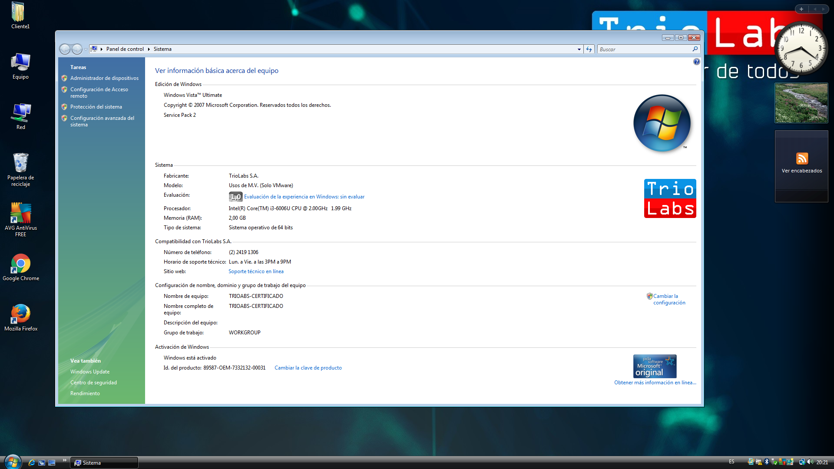Click AVG tray icon

coord(782,462)
